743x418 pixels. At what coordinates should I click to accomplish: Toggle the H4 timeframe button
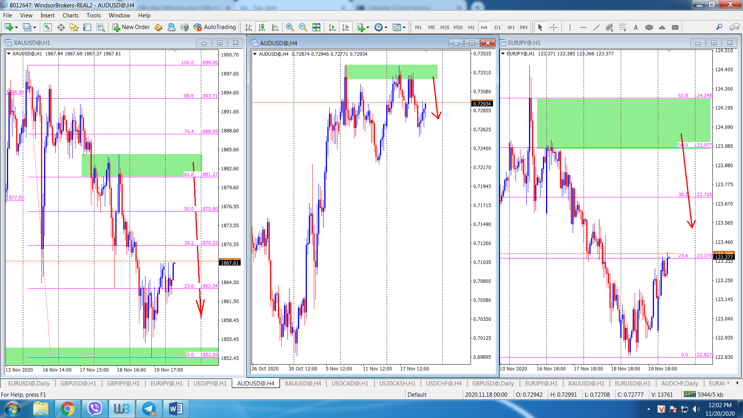point(484,27)
